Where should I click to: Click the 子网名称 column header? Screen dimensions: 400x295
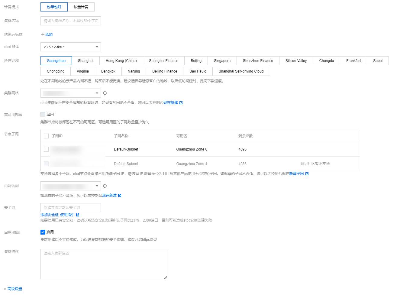(x=121, y=136)
